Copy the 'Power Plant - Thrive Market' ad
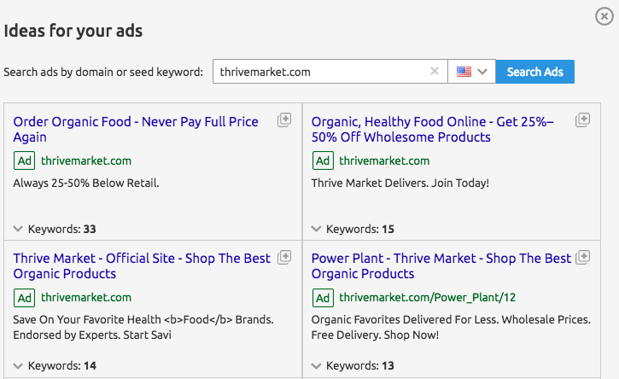The image size is (619, 379). click(582, 258)
